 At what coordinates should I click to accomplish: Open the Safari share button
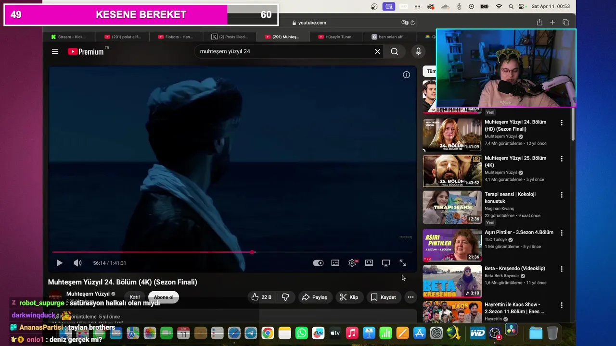(x=539, y=23)
